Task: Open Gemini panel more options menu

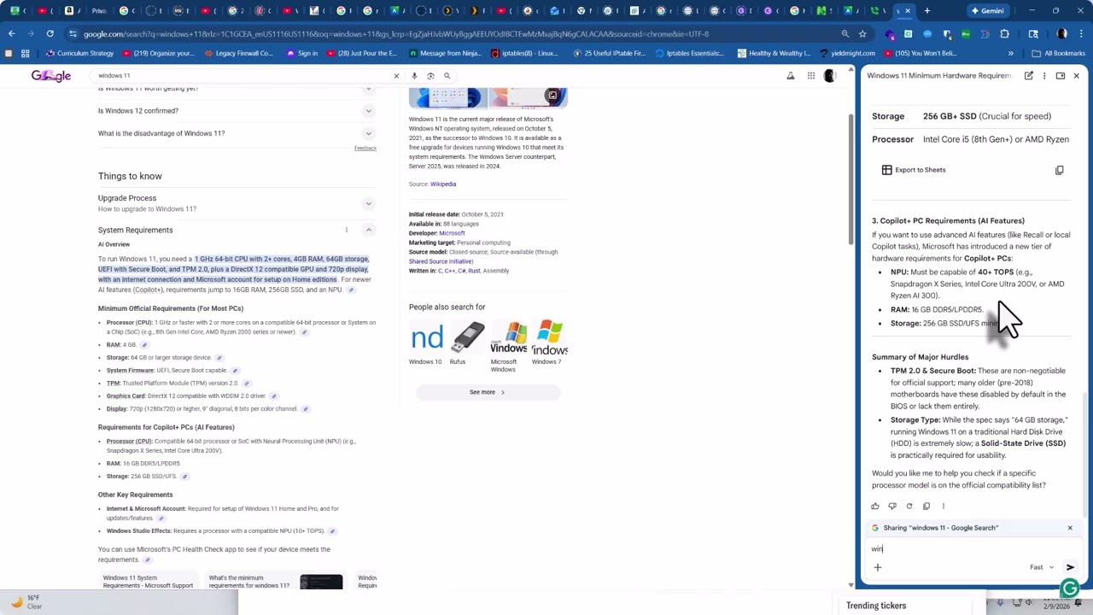Action: tap(1044, 76)
